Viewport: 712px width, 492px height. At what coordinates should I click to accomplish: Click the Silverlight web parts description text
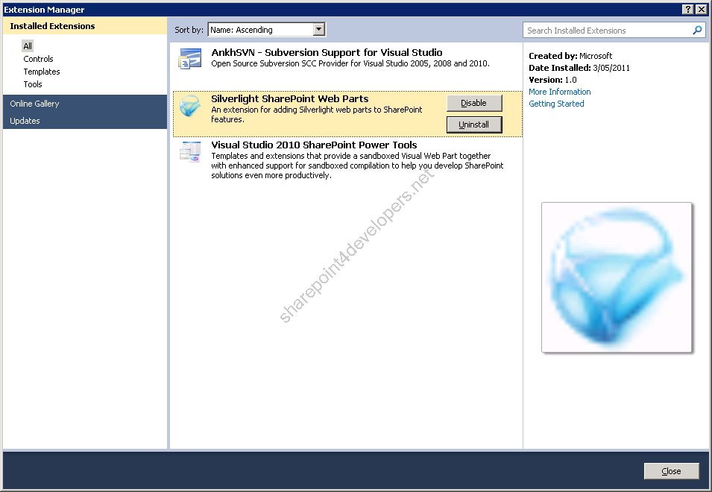(x=317, y=114)
